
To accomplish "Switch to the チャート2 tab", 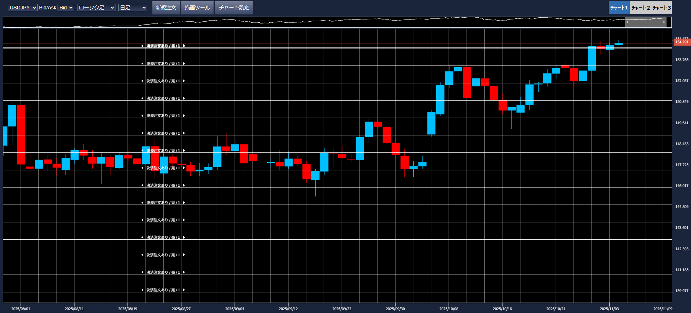I will [x=640, y=8].
